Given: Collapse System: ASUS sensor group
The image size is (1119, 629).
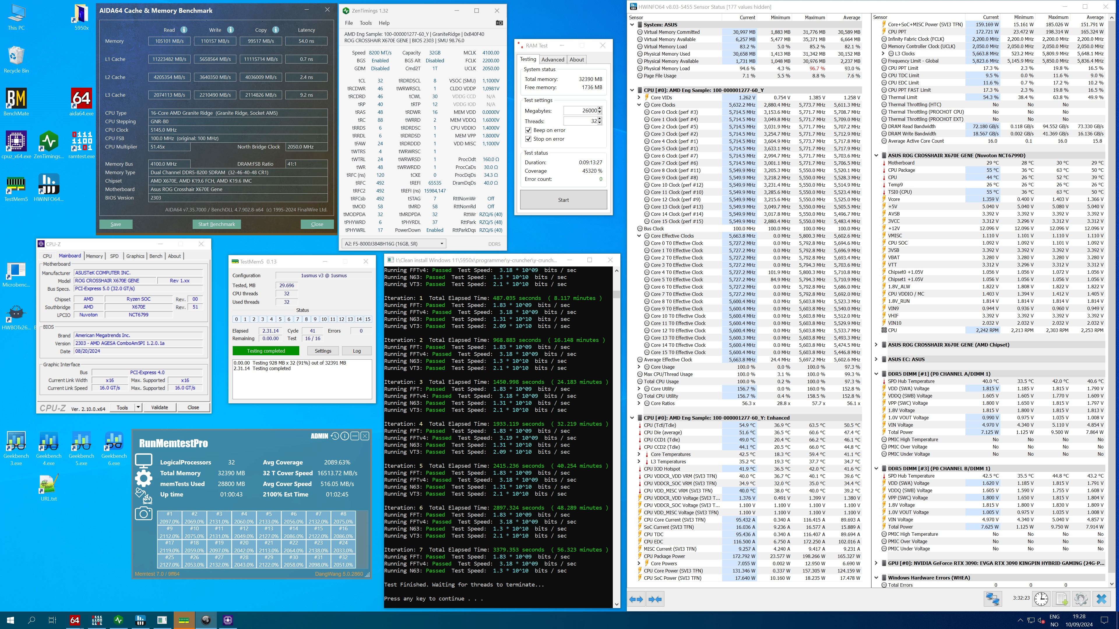Looking at the screenshot, I should point(632,25).
